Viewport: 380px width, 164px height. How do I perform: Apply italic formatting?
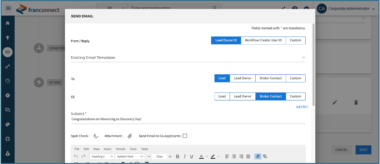pos(184,157)
